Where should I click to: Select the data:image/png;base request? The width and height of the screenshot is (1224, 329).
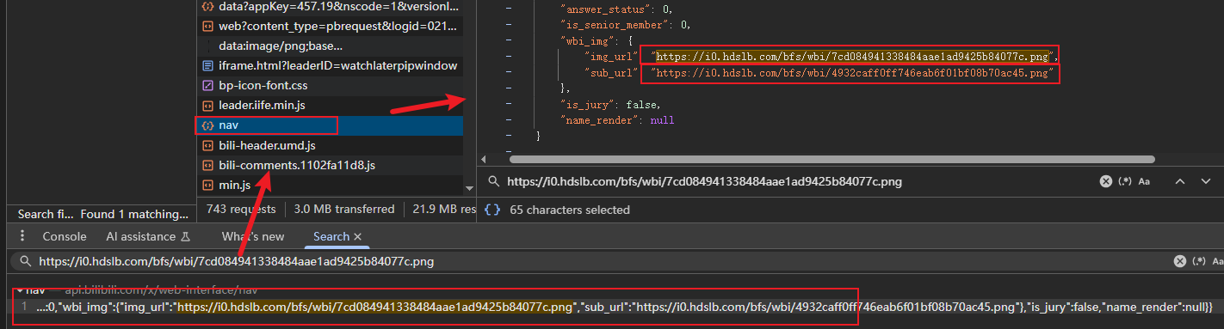pyautogui.click(x=330, y=46)
